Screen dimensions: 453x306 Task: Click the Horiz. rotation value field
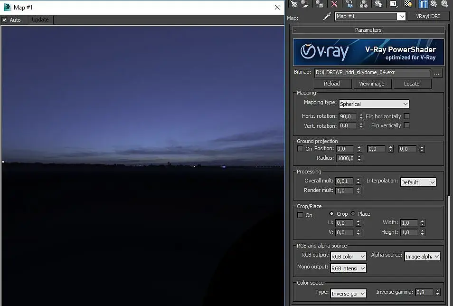(x=348, y=116)
